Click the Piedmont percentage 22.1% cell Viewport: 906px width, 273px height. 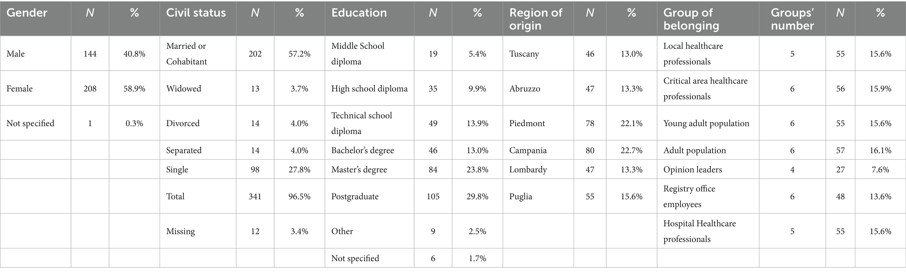(631, 123)
